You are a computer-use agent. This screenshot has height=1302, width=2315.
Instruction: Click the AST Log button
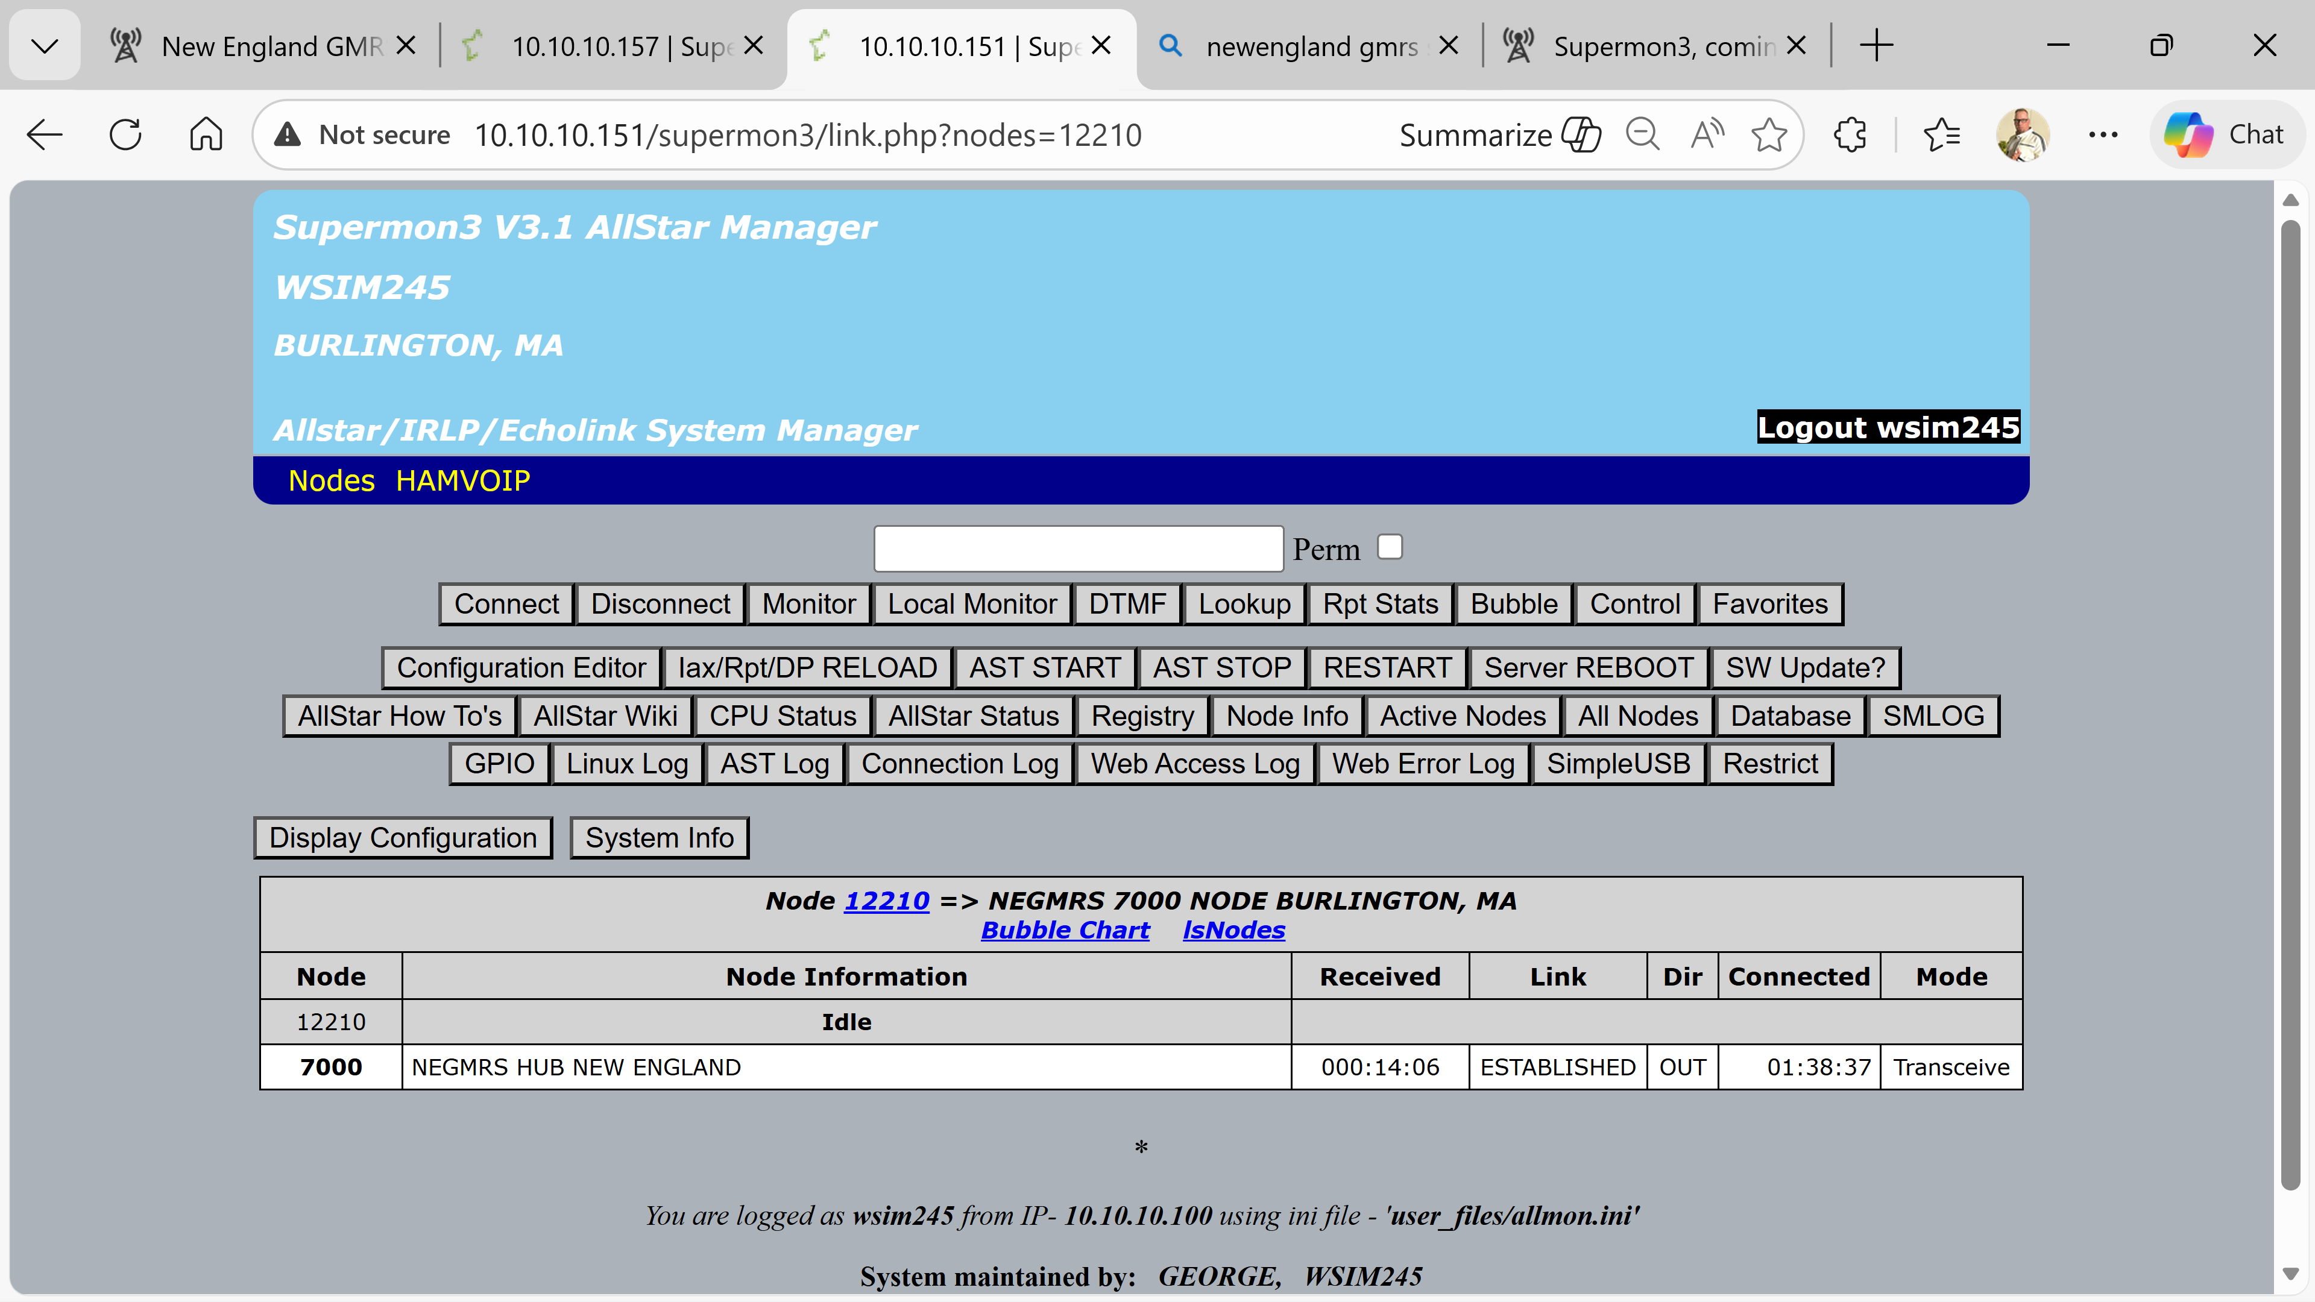click(x=773, y=764)
